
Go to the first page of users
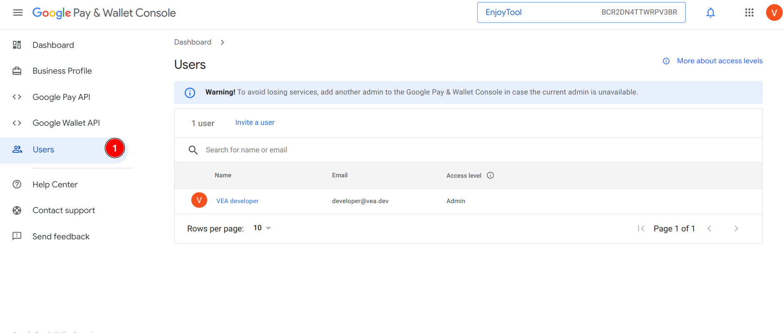pos(641,229)
